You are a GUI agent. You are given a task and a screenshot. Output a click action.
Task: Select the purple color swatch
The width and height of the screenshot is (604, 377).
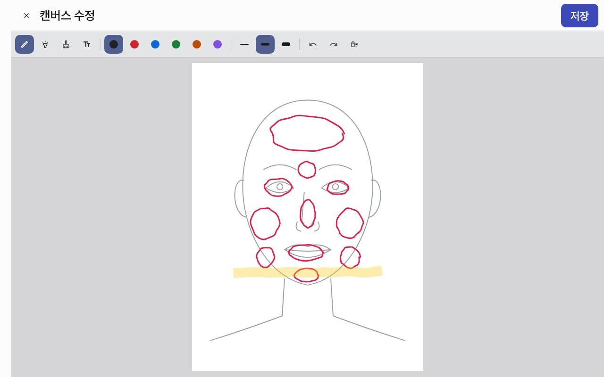(218, 44)
